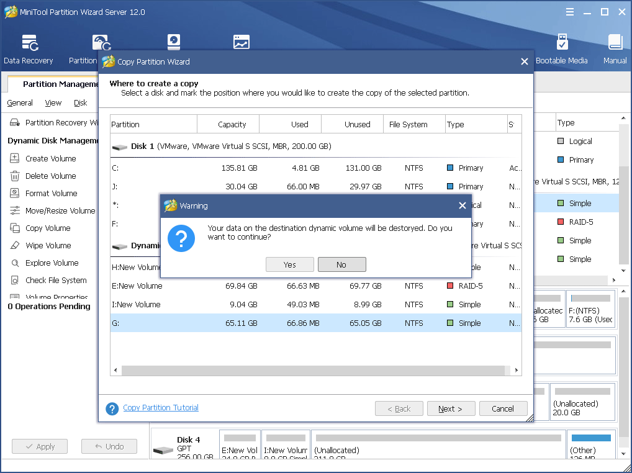Screen dimensions: 632x473
Task: Click the right scroll arrow of the wizard list
Action: (x=517, y=370)
